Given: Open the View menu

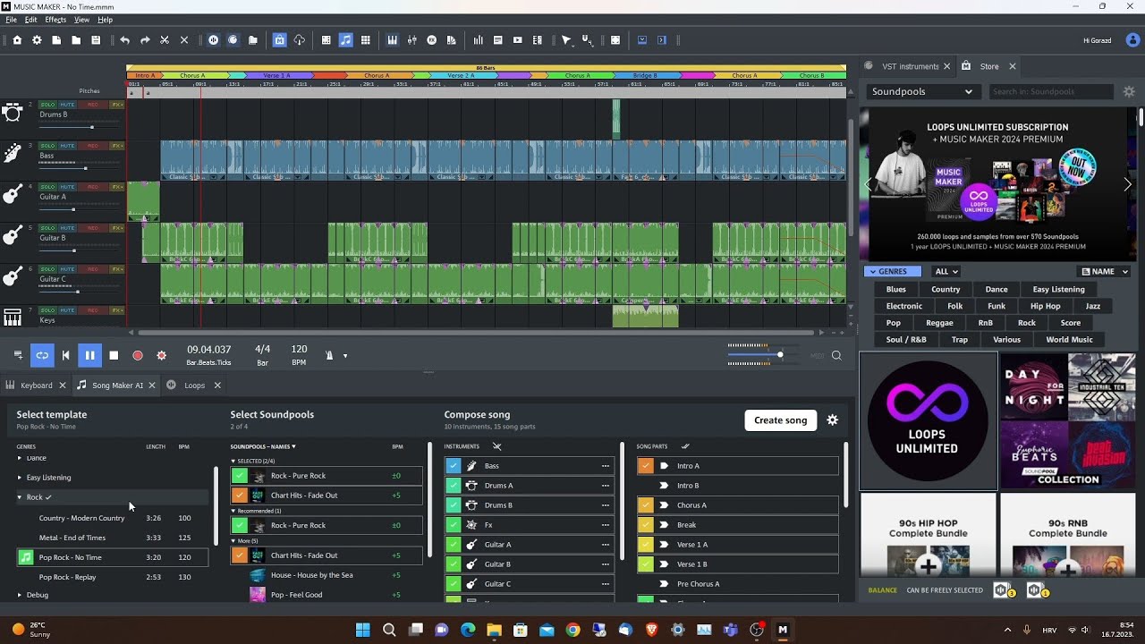Looking at the screenshot, I should click(x=81, y=20).
